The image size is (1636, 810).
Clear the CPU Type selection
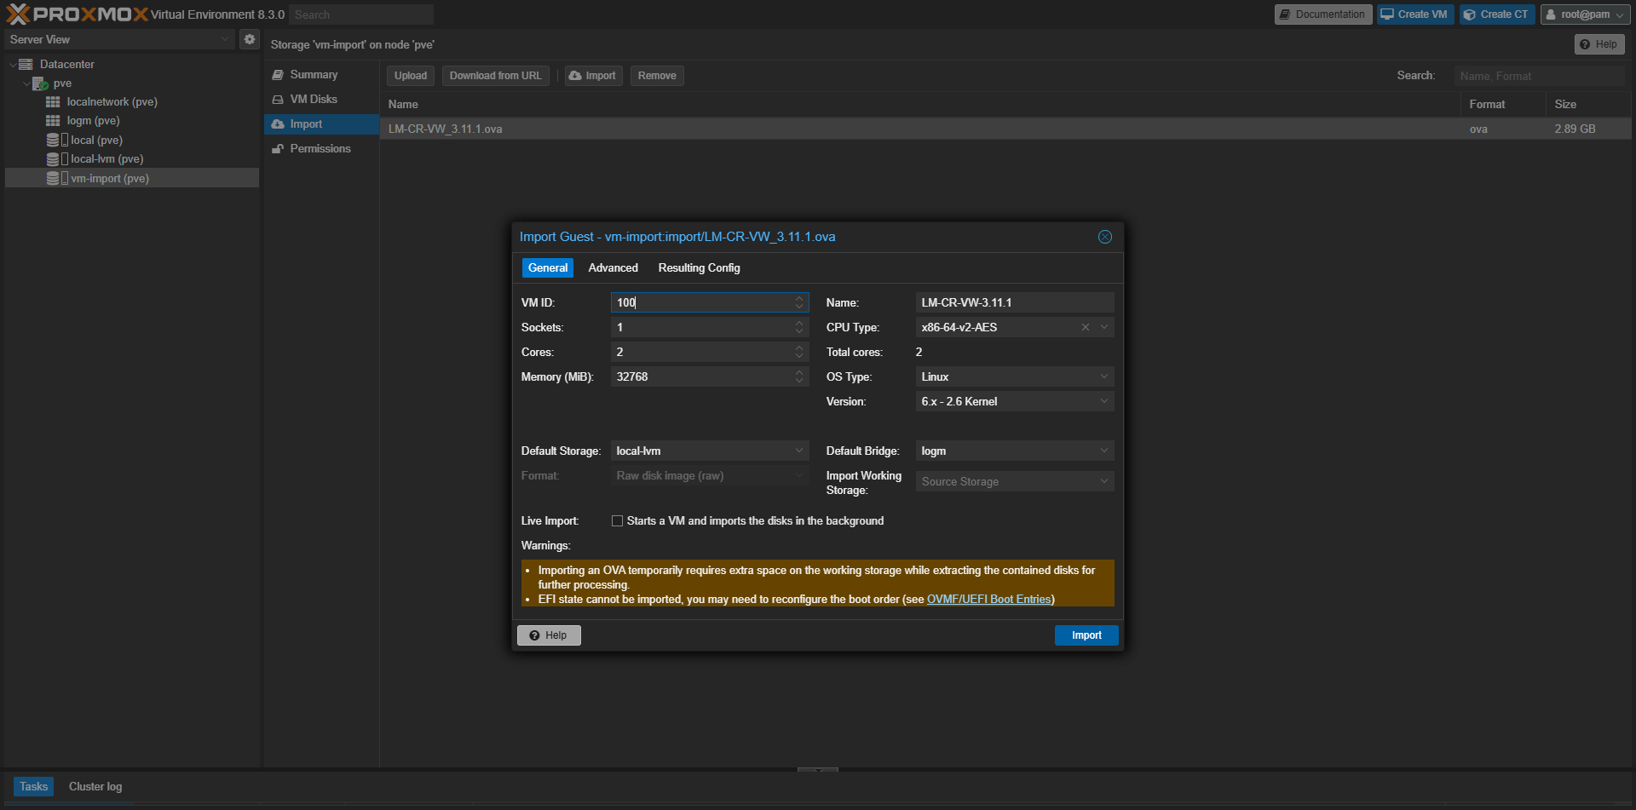1086,328
